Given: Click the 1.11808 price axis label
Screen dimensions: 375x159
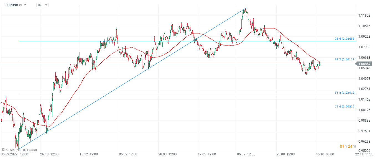Looking at the screenshot, I should point(364,16).
